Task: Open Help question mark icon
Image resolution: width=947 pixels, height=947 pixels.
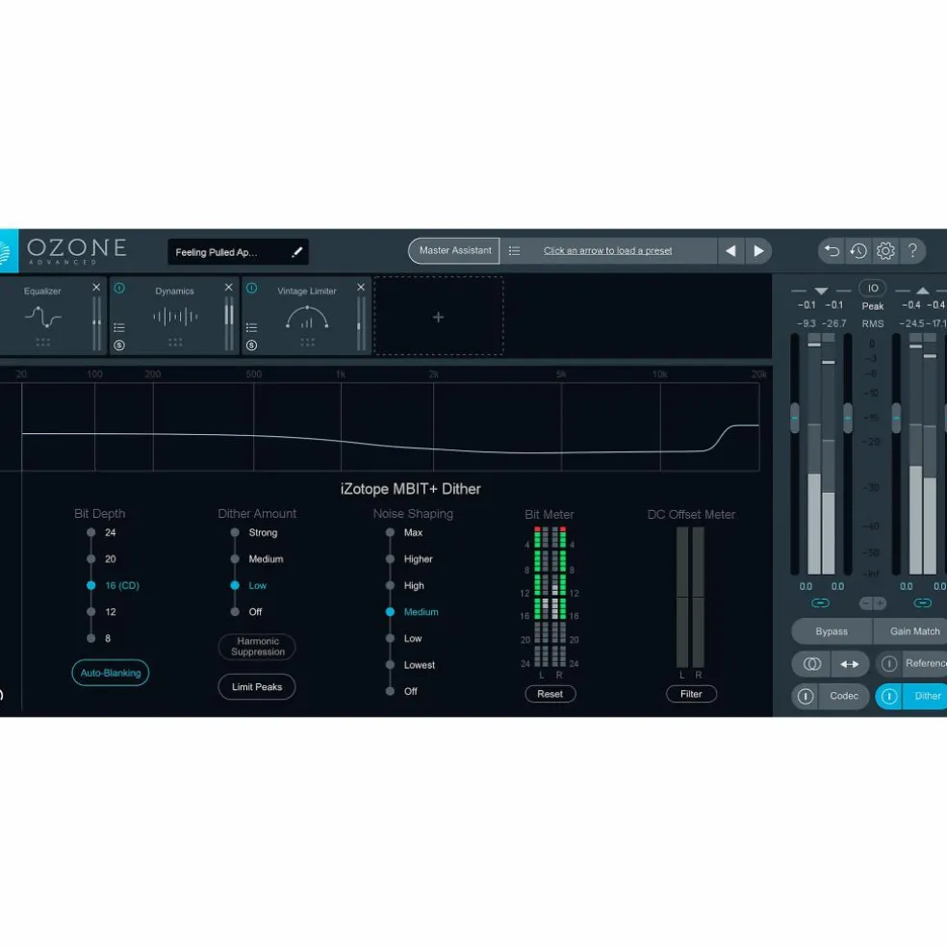Action: click(912, 250)
